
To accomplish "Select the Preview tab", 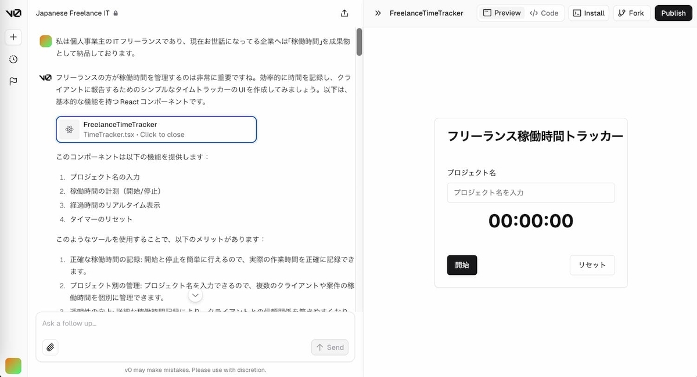I will (501, 12).
